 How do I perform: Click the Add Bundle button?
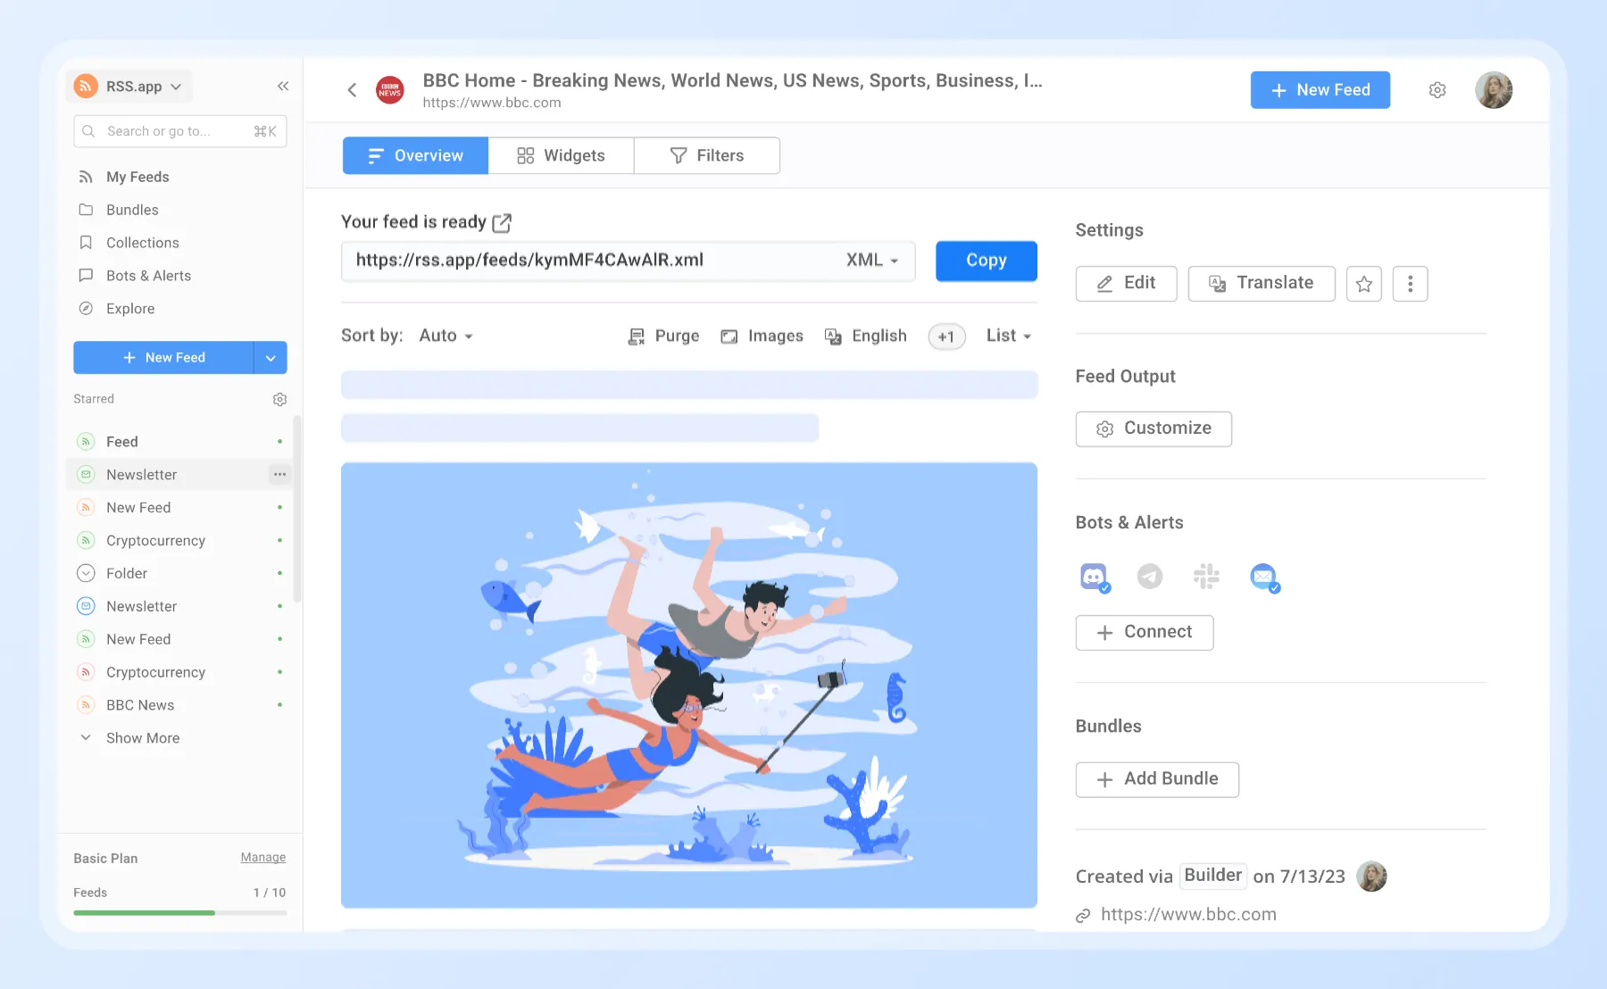[x=1157, y=780]
